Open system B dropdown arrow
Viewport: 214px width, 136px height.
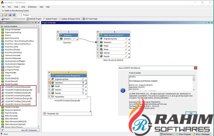98,32
